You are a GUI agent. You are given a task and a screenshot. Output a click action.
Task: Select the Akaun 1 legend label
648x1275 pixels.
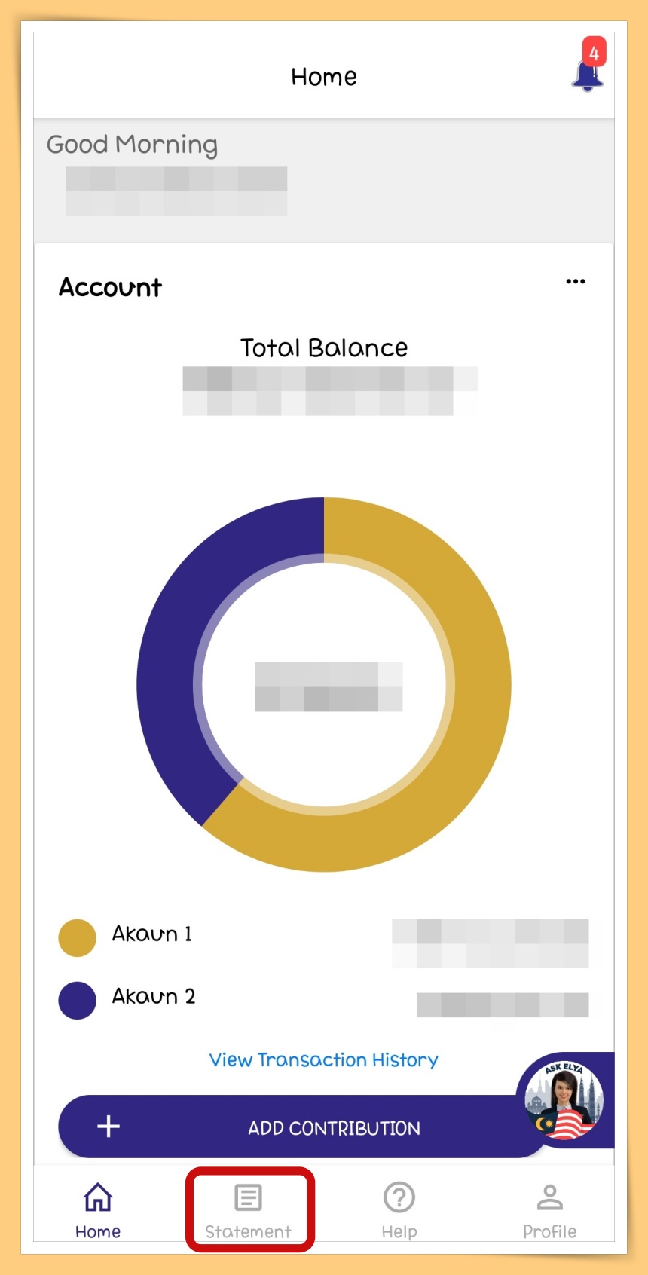tap(152, 934)
